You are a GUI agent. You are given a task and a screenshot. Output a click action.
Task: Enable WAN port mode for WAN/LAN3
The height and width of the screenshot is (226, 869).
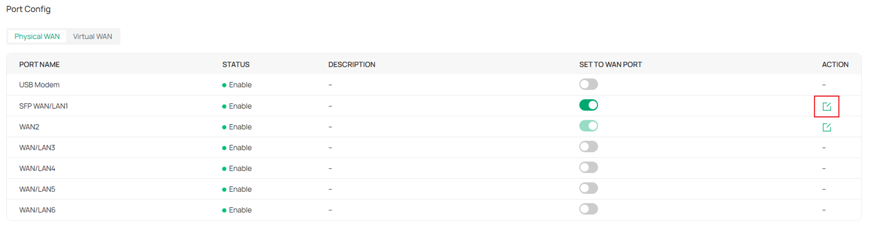click(588, 146)
